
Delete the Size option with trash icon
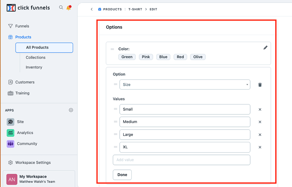pyautogui.click(x=260, y=85)
